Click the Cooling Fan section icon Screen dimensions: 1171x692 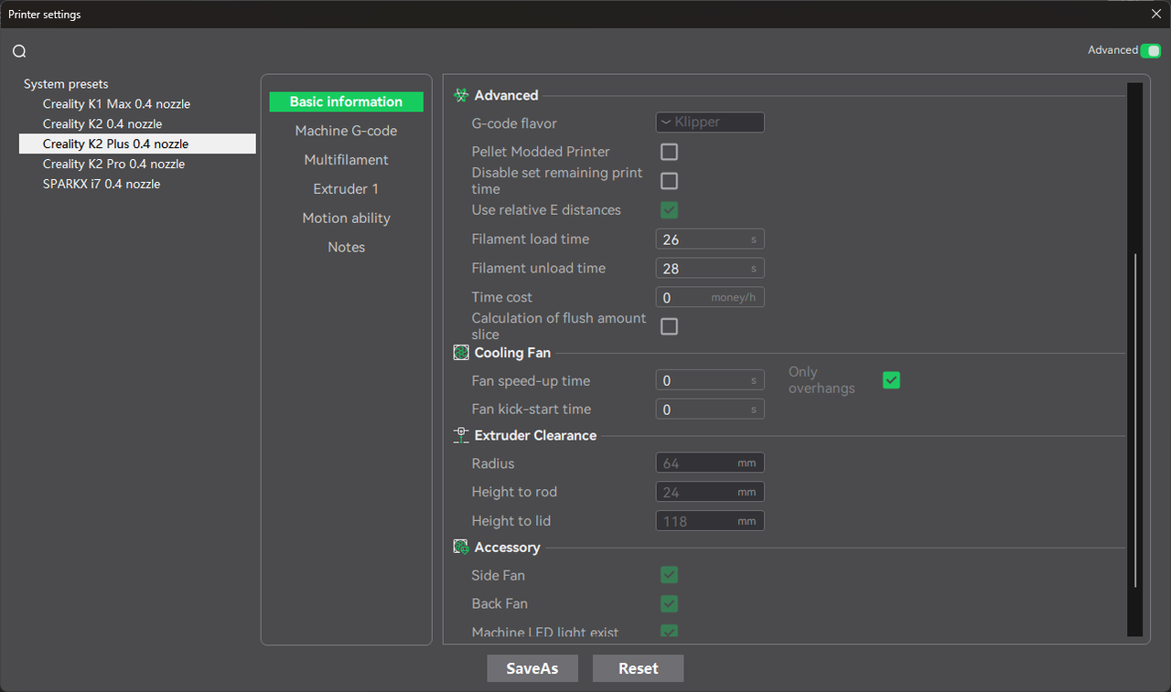[461, 353]
